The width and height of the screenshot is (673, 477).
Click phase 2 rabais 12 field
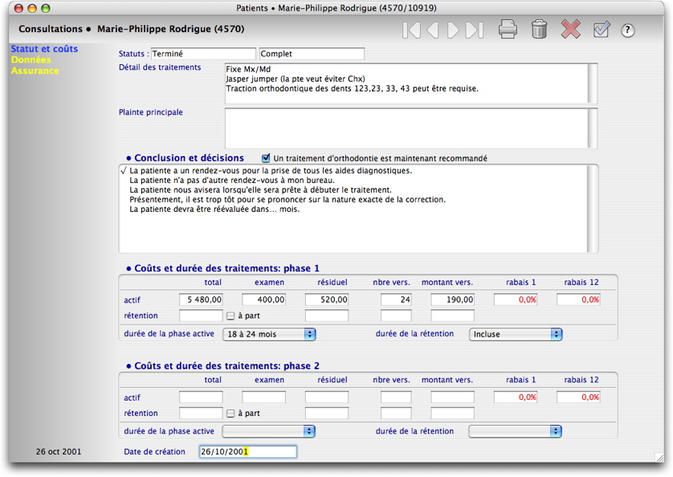[578, 397]
